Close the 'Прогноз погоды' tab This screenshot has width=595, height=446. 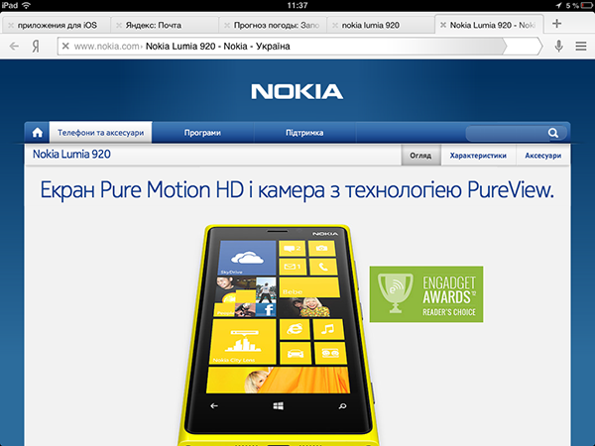click(227, 26)
